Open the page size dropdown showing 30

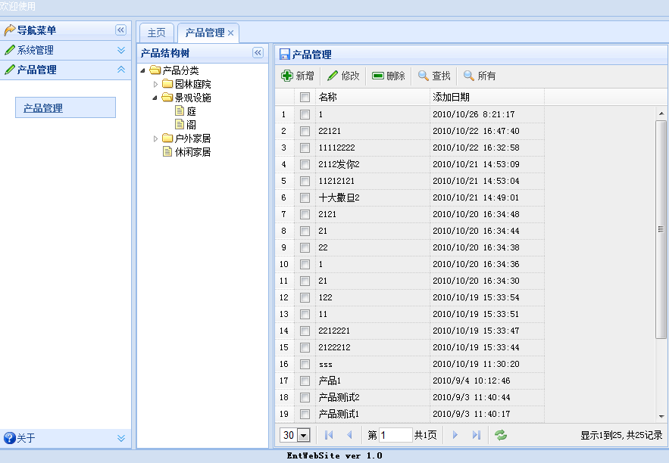tap(304, 435)
